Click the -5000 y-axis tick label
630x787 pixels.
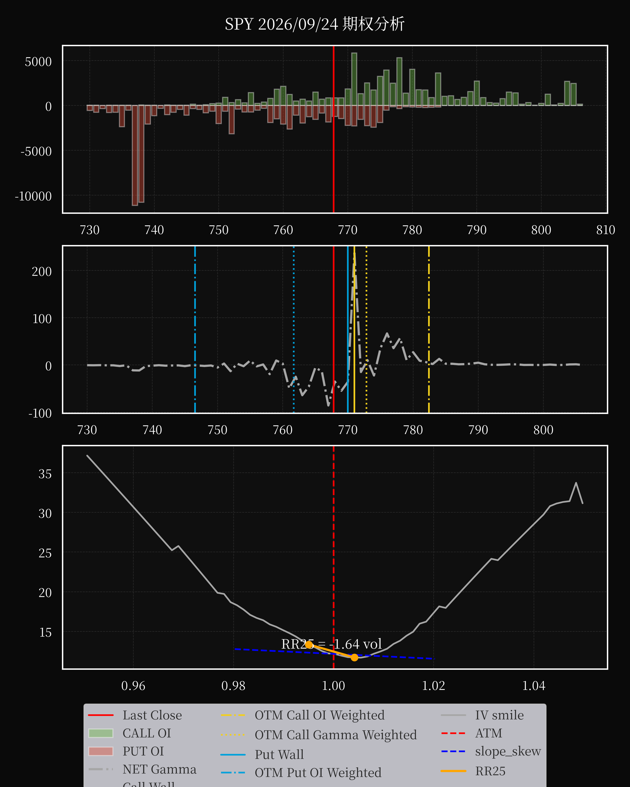[x=36, y=151]
